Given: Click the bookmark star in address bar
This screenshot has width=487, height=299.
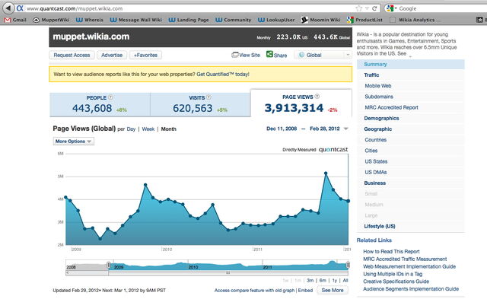Looking at the screenshot, I should 359,8.
